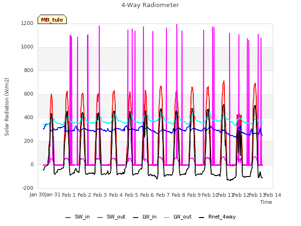301x226 pixels.
Task: Click the Feb 7 x-axis label
Action: (163, 195)
